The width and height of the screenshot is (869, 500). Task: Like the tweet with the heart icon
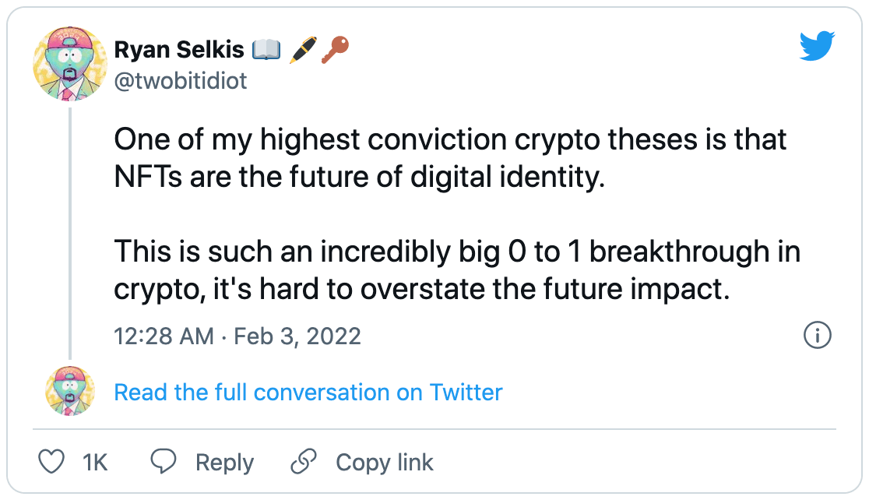coord(51,462)
